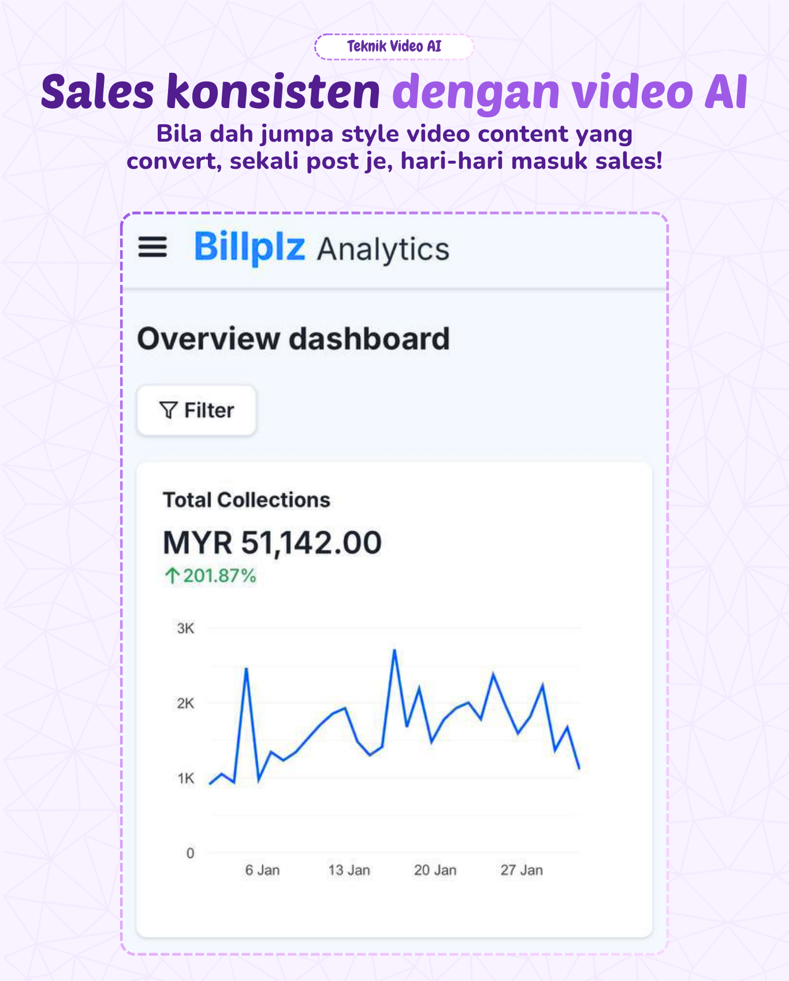Click the 201.87% growth percentage
789x981 pixels.
[x=219, y=576]
